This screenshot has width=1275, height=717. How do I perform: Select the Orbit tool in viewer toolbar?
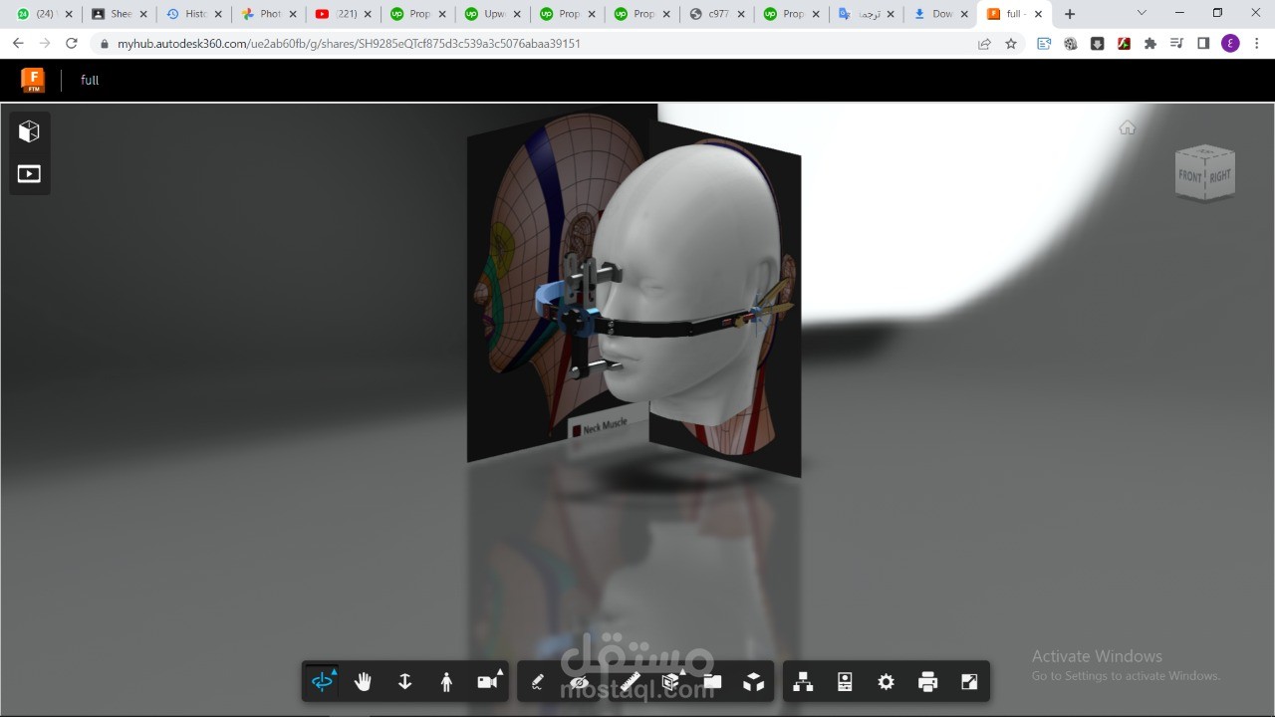(322, 682)
